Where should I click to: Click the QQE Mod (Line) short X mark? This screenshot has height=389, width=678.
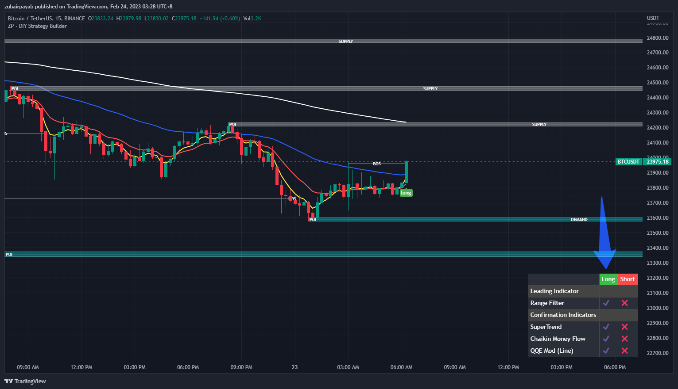(x=624, y=351)
